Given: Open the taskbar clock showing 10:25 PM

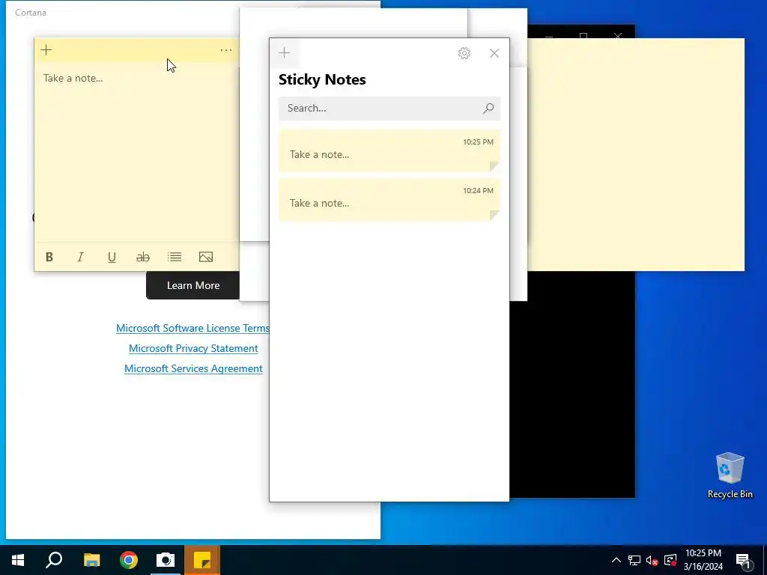Looking at the screenshot, I should pos(703,560).
